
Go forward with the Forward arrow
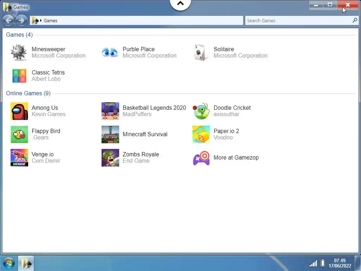point(22,20)
